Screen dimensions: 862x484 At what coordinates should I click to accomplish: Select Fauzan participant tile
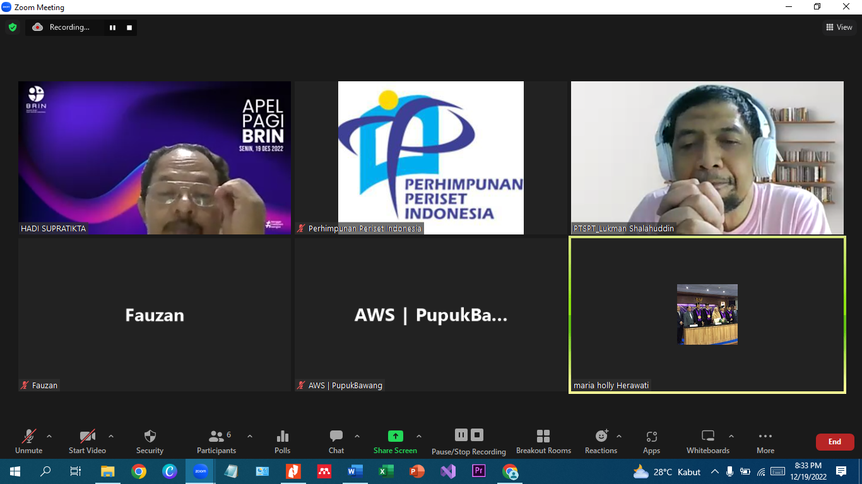[155, 314]
